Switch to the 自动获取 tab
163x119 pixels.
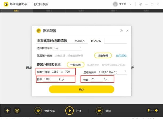tap(96, 41)
